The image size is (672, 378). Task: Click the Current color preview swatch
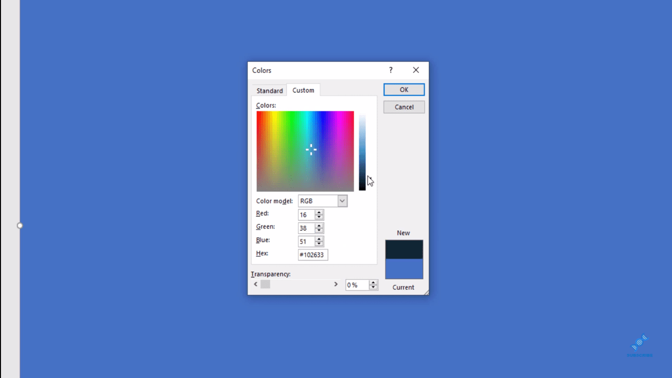[x=404, y=269]
